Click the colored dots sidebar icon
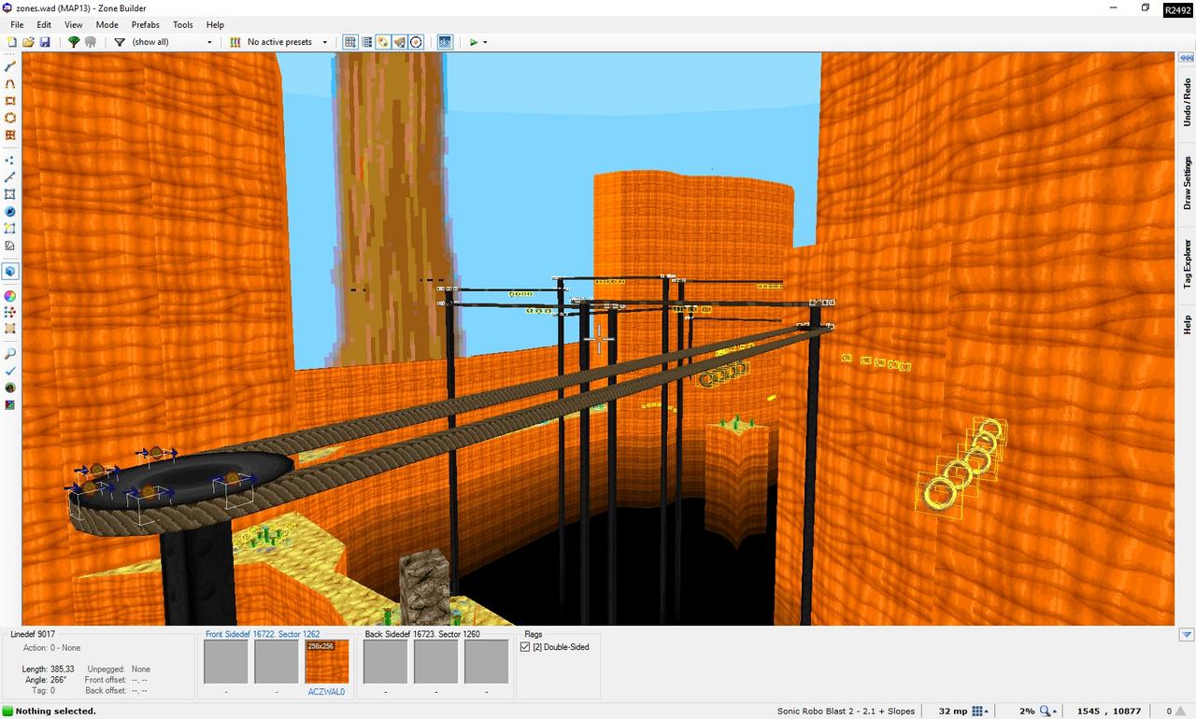Image resolution: width=1196 pixels, height=719 pixels. click(10, 312)
